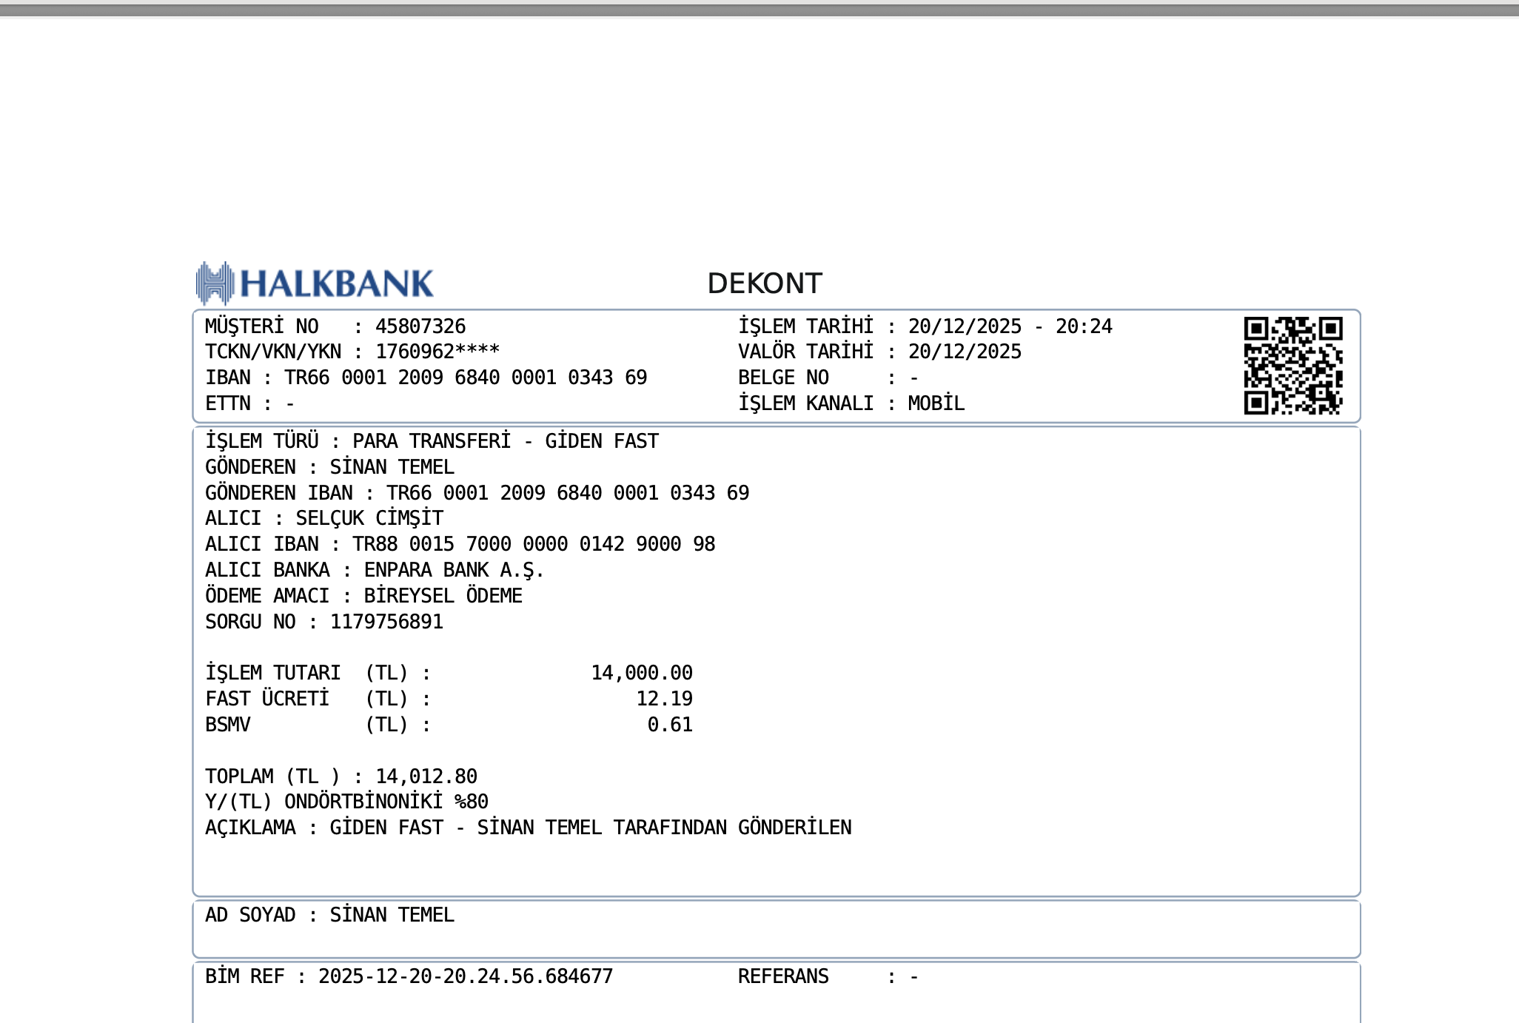Click FAST ÜCRETİ value 12.19
This screenshot has height=1023, width=1519.
[x=665, y=699]
